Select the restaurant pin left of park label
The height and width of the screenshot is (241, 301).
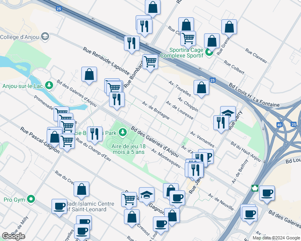click(95, 135)
